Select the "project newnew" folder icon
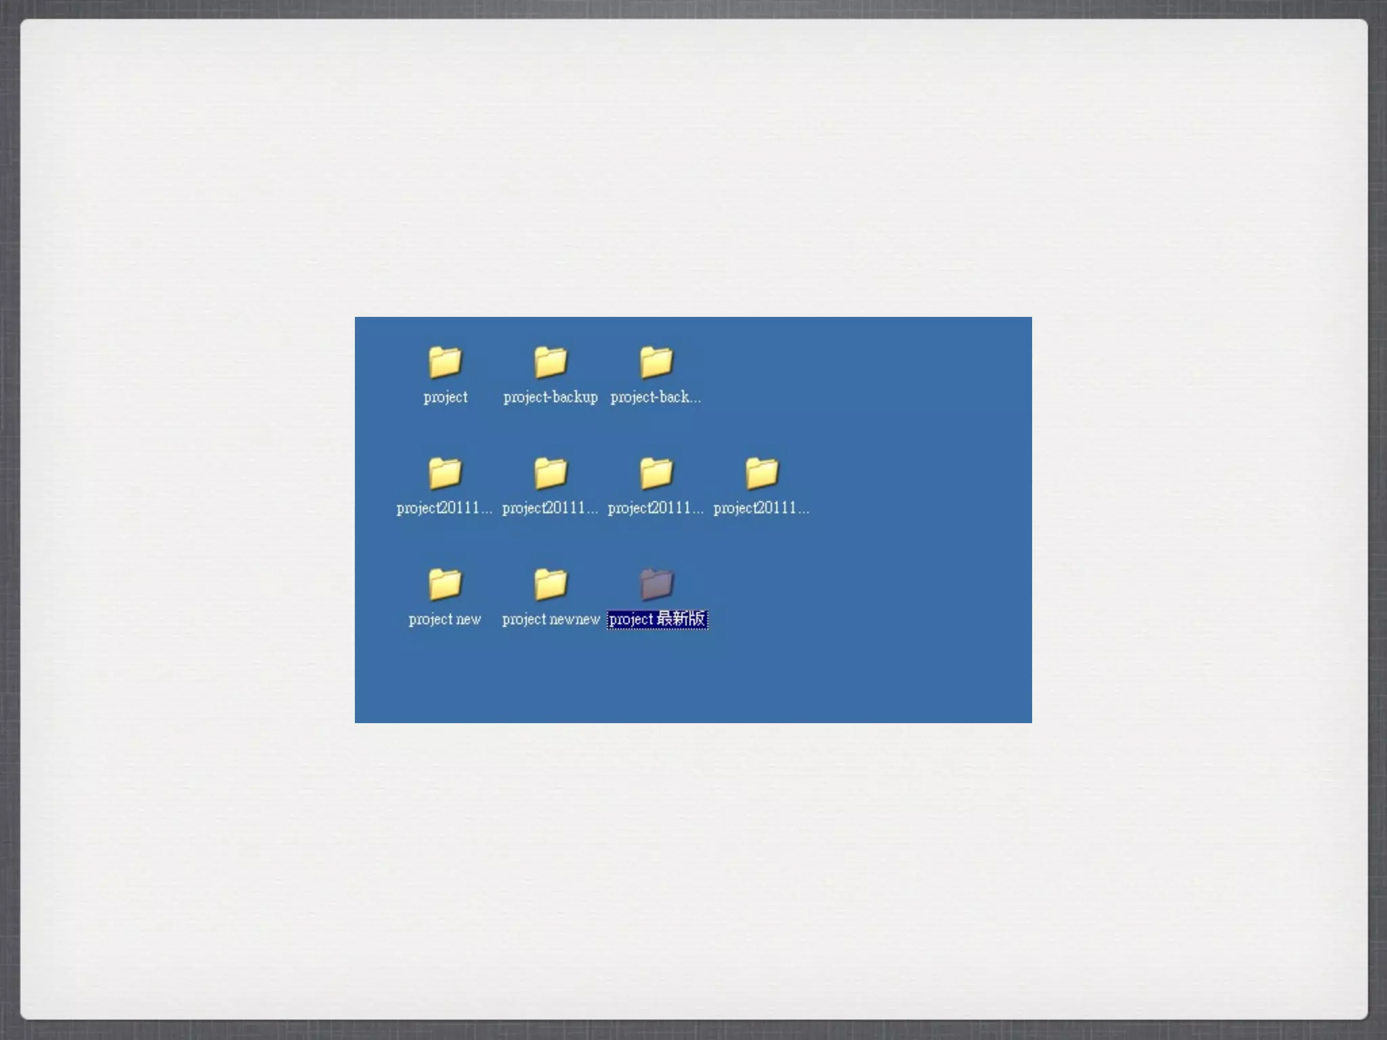This screenshot has height=1040, width=1387. click(x=550, y=584)
